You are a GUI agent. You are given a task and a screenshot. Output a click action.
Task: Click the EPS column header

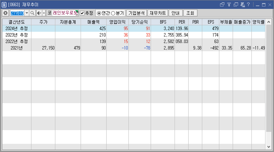click(211, 22)
